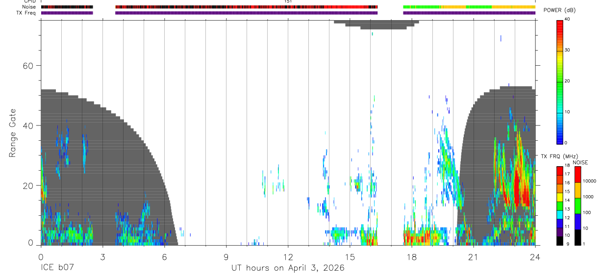Image resolution: width=602 pixels, height=278 pixels.
Task: Click the 24 tick on UT hours axis
Action: tap(535, 257)
